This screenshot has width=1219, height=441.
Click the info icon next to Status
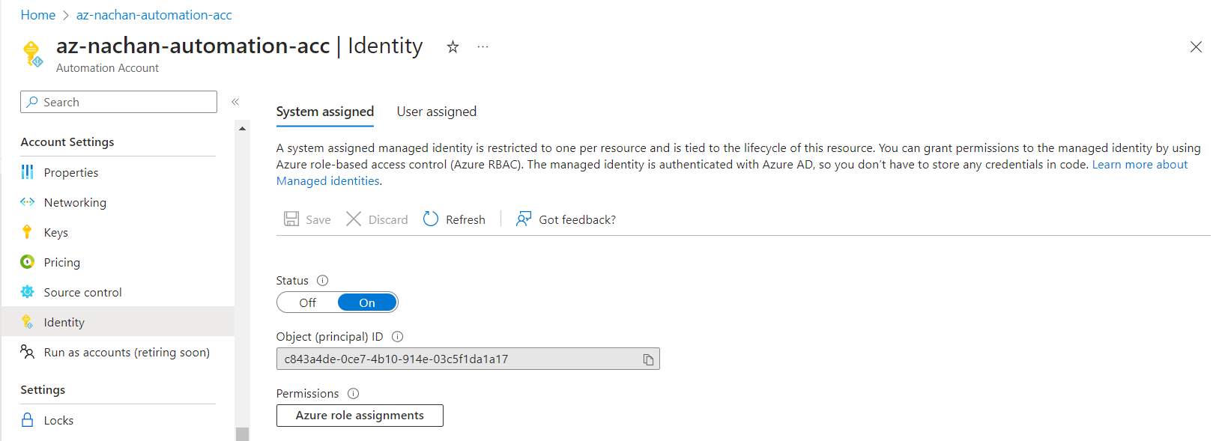click(322, 281)
